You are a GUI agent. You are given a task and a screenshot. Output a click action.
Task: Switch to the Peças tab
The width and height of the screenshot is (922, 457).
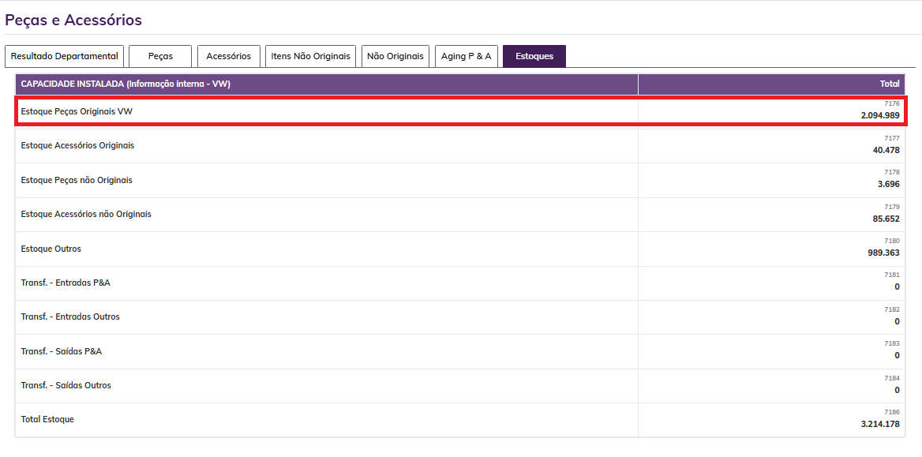pos(160,56)
